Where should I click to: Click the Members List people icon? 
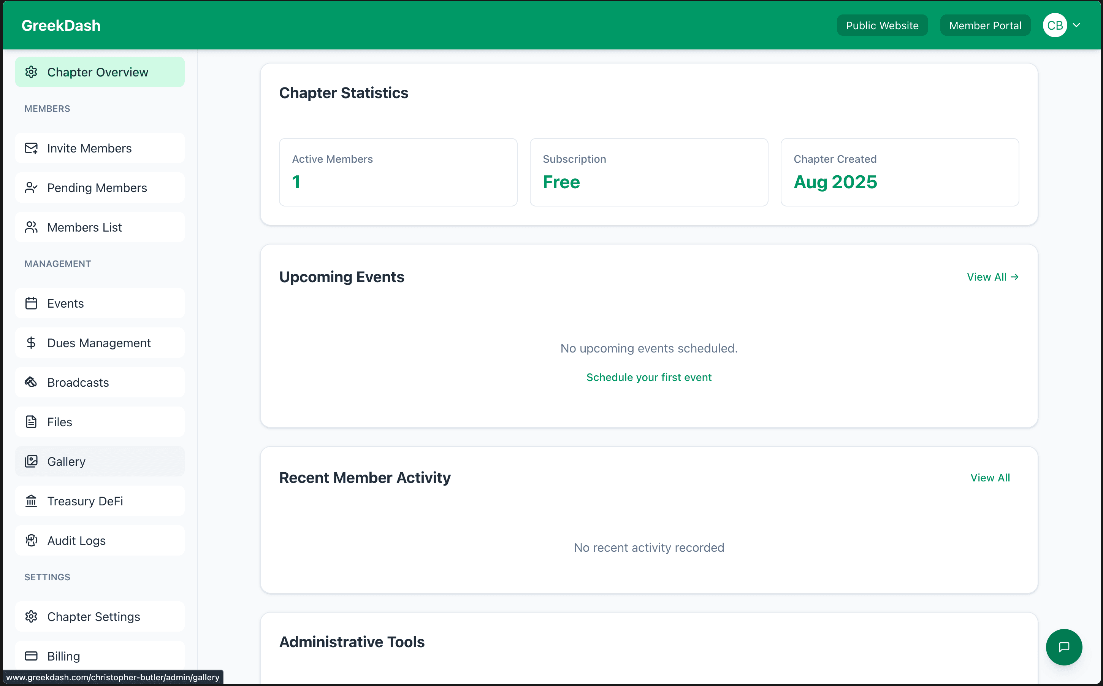pos(31,227)
